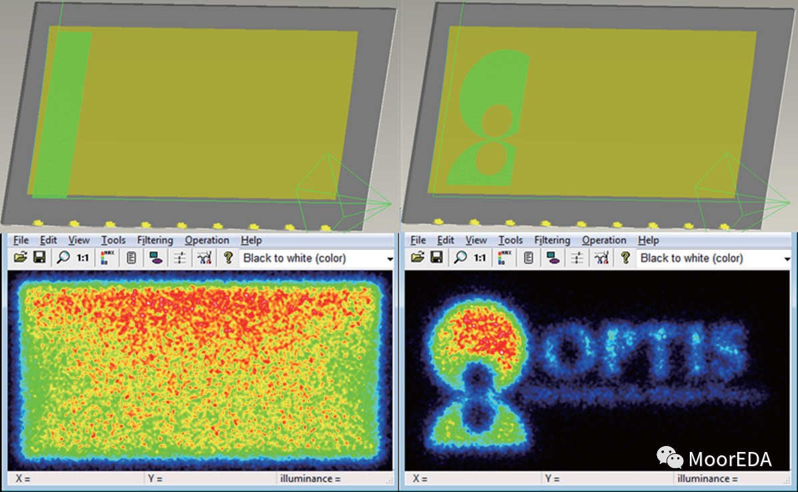The height and width of the screenshot is (492, 798).
Task: Open Help menu in left window
Action: click(251, 240)
